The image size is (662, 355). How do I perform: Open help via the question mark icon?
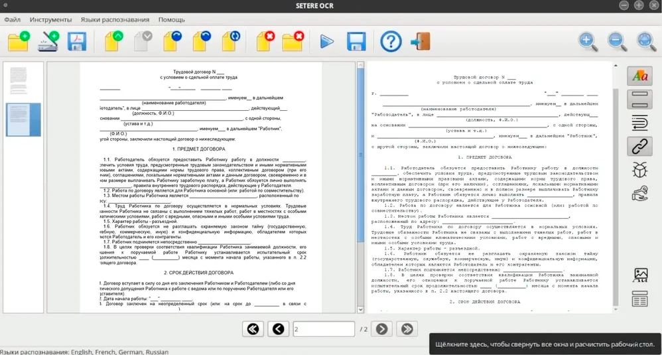[391, 41]
